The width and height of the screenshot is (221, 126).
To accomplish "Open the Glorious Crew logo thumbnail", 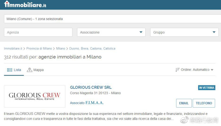I will coord(35,96).
